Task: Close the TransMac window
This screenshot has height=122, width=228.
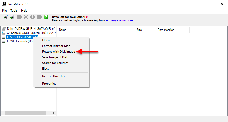Action: pyautogui.click(x=222, y=4)
